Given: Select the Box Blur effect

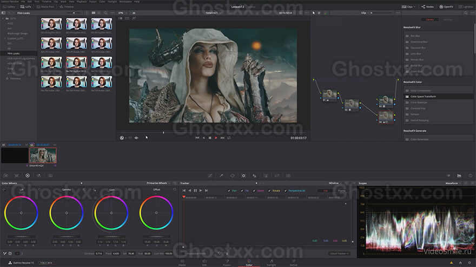Looking at the screenshot, I should coord(438,36).
